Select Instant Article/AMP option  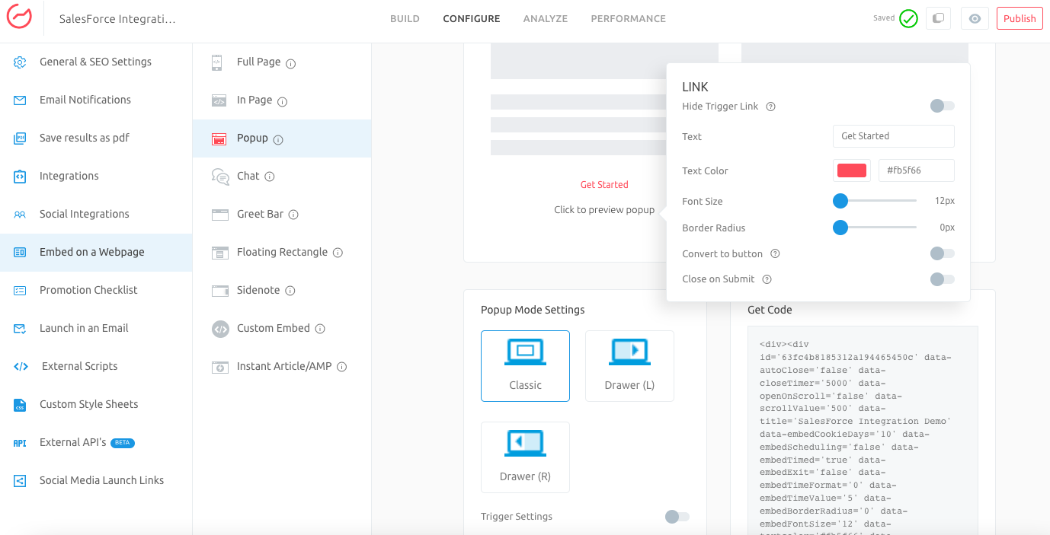tap(282, 367)
